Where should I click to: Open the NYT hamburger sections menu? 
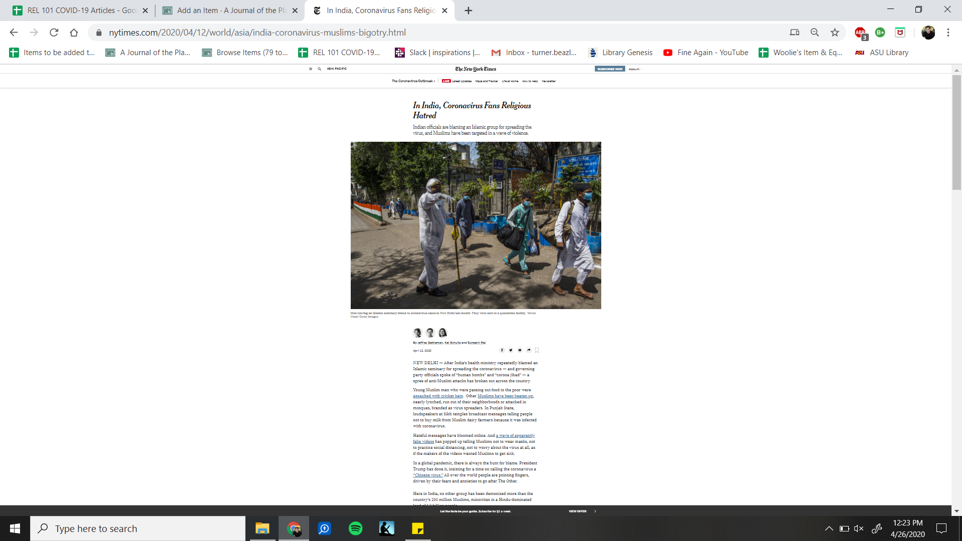pyautogui.click(x=311, y=69)
